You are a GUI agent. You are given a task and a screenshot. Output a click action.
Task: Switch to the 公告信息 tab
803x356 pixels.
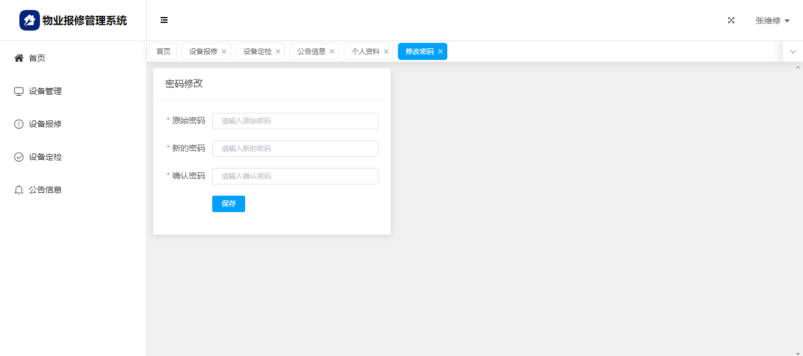312,52
